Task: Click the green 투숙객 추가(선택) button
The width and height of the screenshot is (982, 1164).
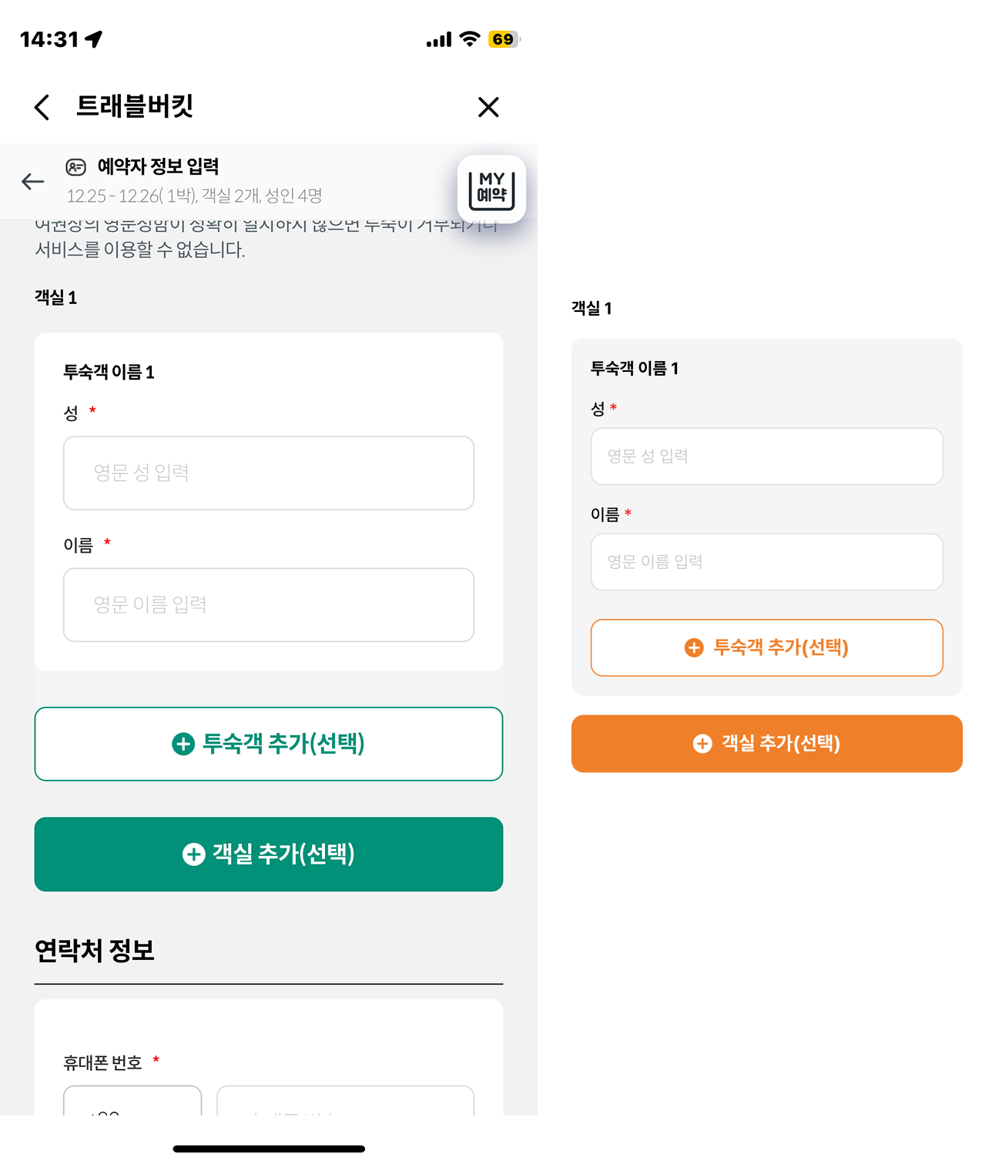Action: pyautogui.click(x=269, y=744)
